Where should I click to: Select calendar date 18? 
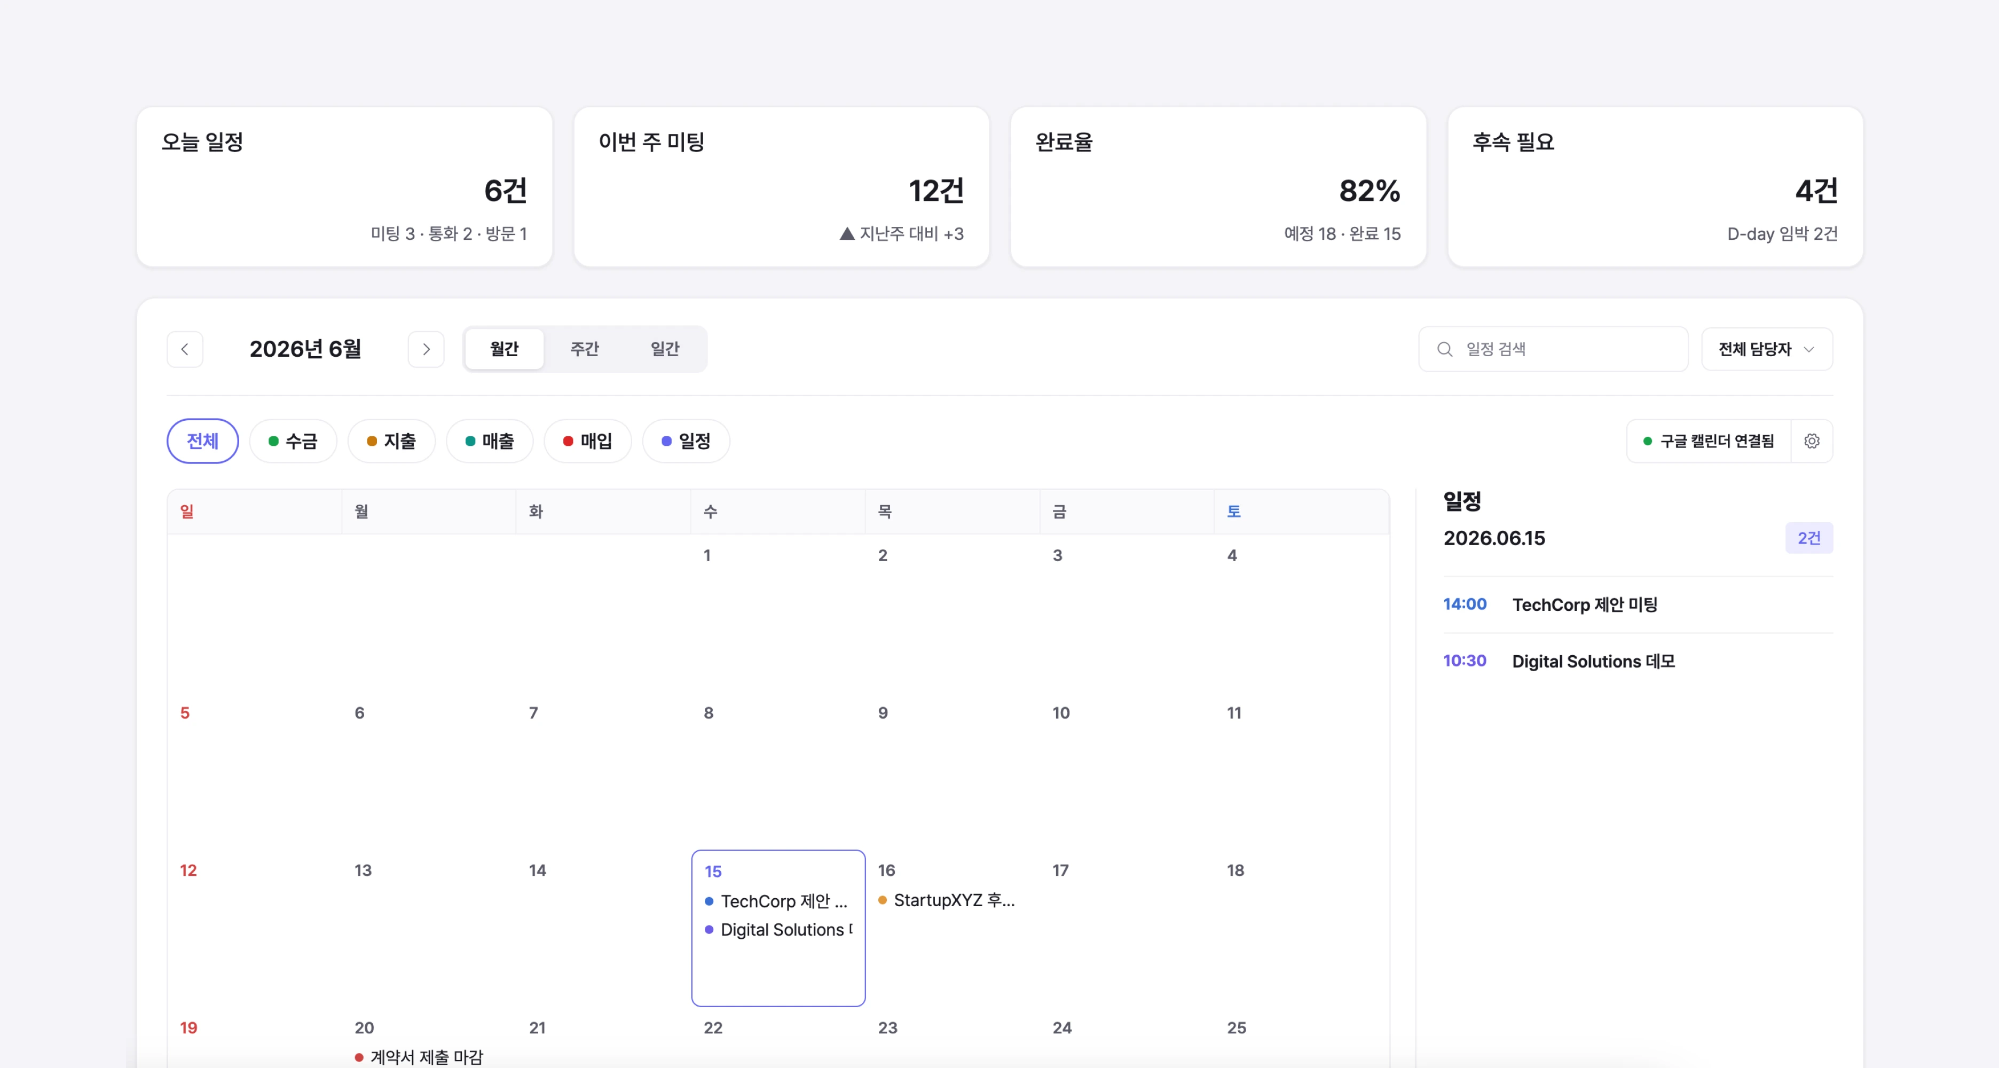pyautogui.click(x=1235, y=871)
